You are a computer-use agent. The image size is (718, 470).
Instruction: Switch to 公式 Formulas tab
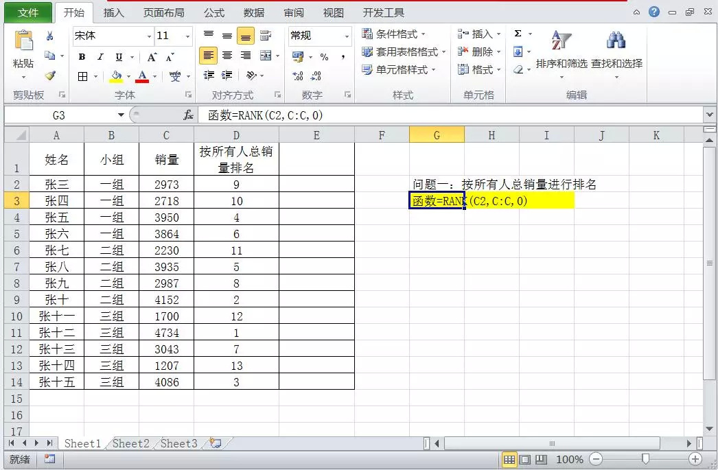coord(214,13)
